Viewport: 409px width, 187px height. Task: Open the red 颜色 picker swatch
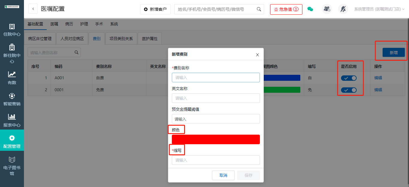pyautogui.click(x=216, y=139)
